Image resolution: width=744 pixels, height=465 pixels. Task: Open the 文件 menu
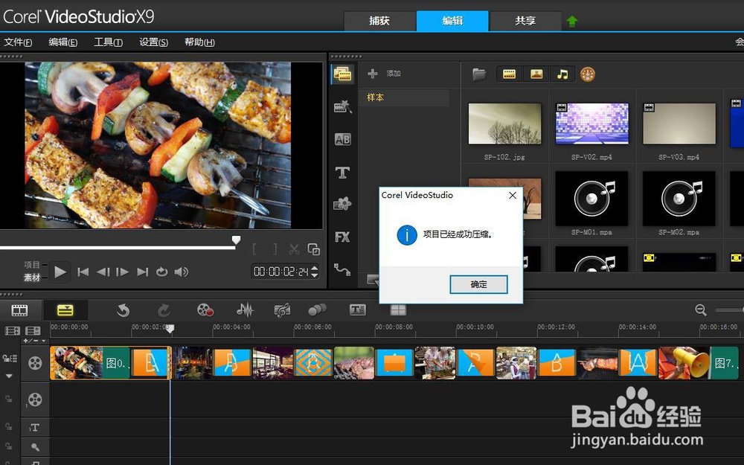pos(18,42)
